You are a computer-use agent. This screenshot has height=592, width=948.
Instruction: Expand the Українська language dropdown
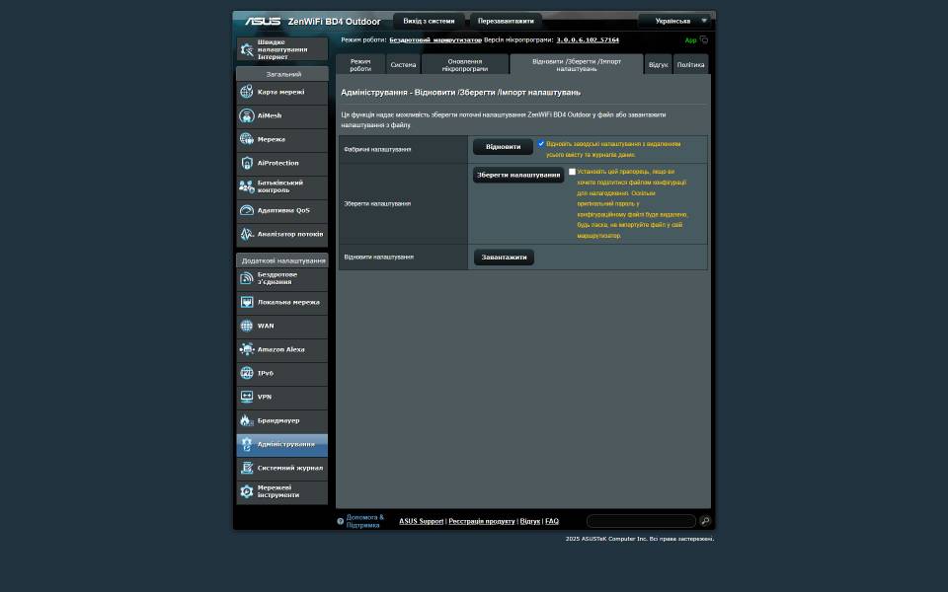click(674, 21)
